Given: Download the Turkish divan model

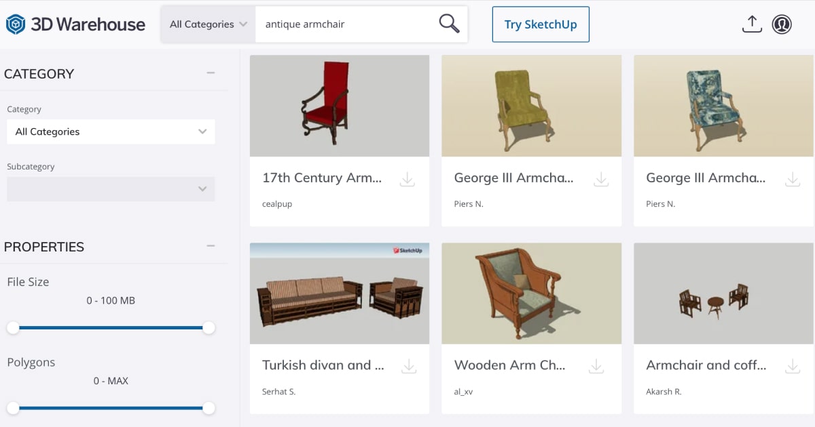Looking at the screenshot, I should pos(409,366).
